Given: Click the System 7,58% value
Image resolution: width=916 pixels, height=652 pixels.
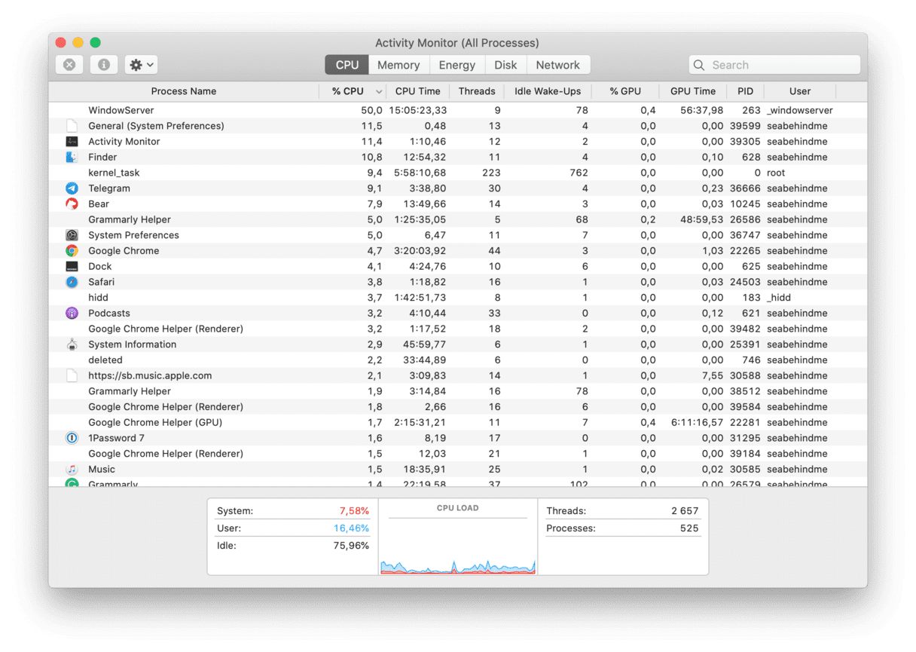Looking at the screenshot, I should pos(354,511).
